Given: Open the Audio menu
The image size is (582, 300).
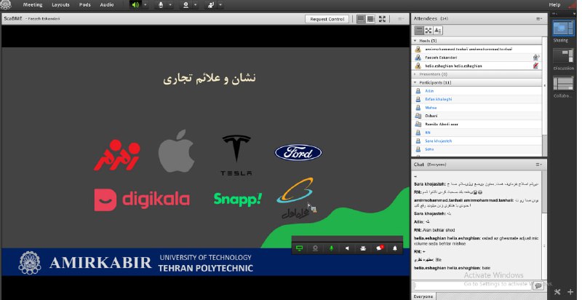Looking at the screenshot, I should 107,5.
